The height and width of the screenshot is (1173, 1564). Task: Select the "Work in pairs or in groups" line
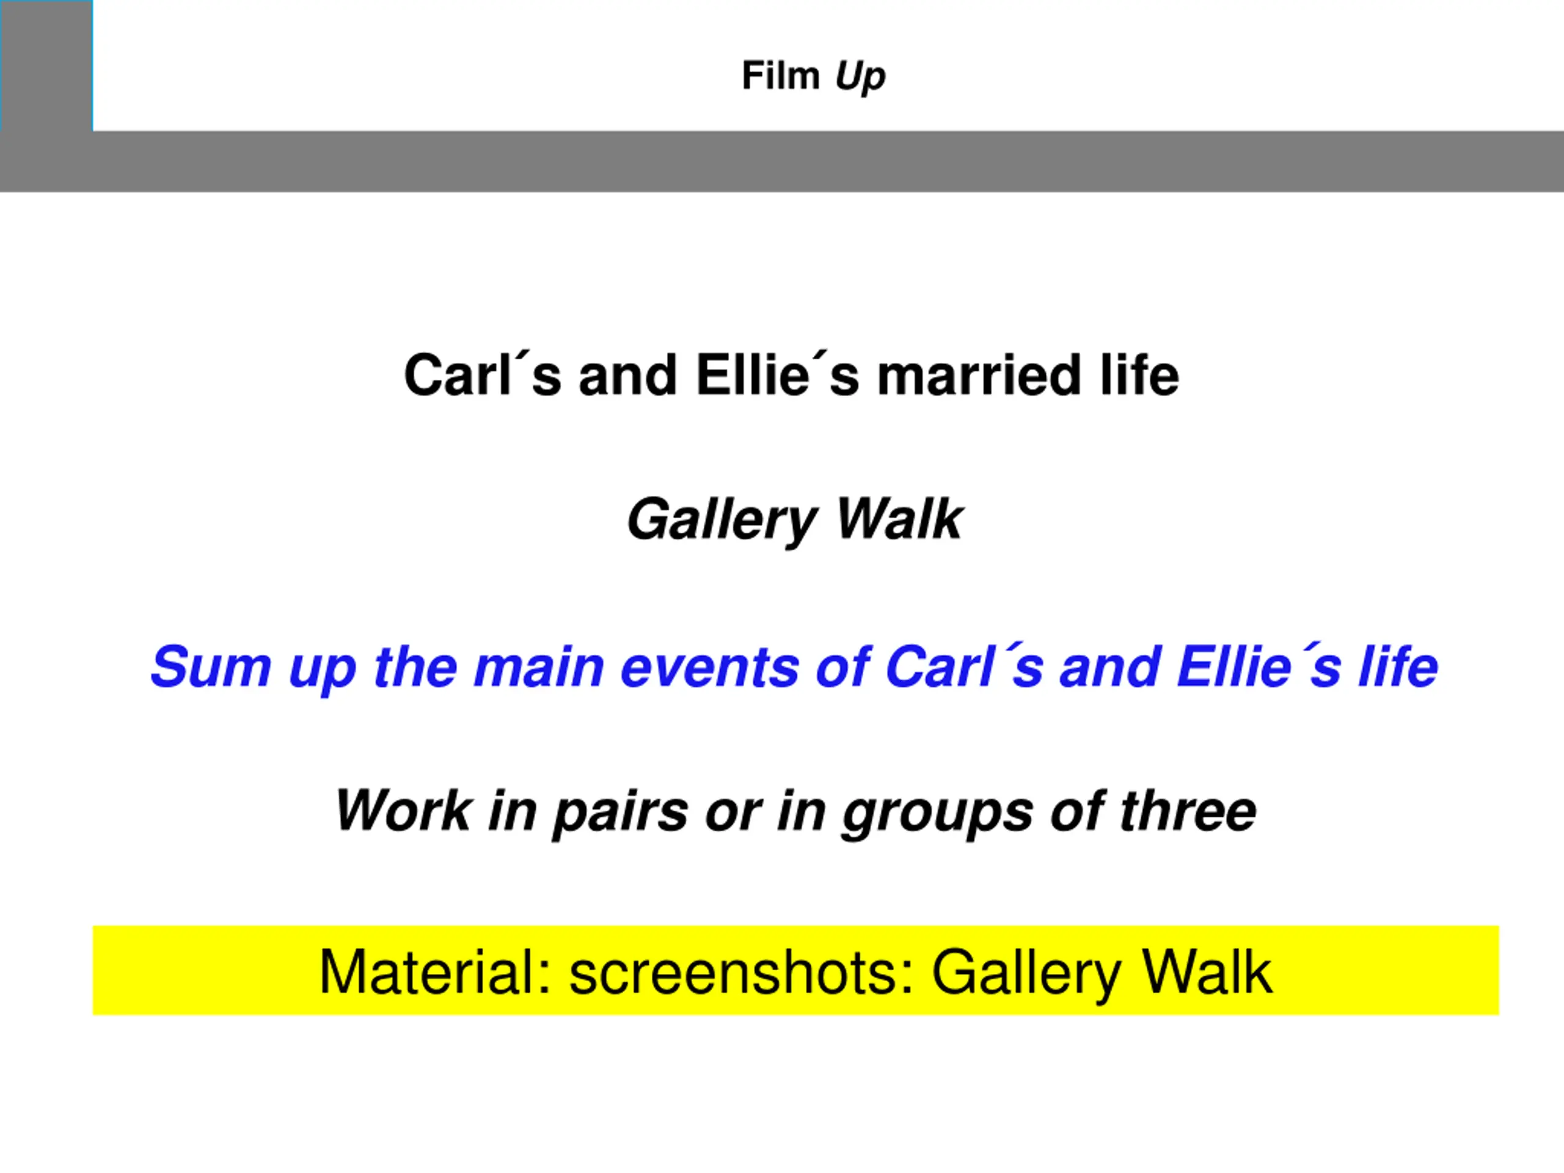795,812
